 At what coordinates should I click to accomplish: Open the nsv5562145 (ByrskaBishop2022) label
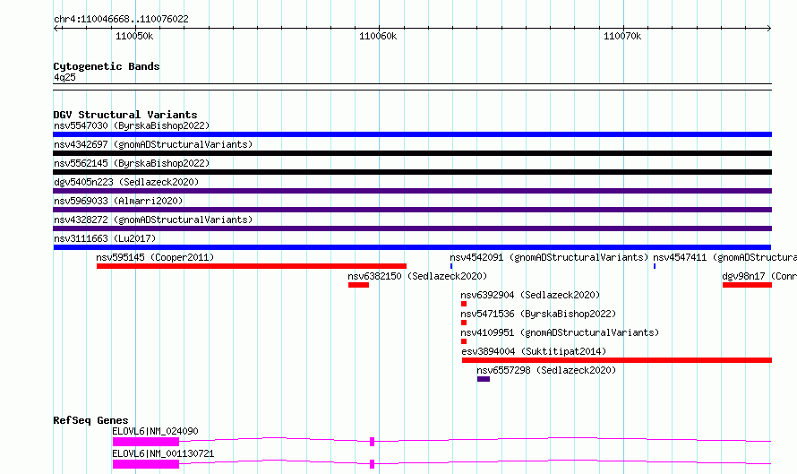click(132, 163)
